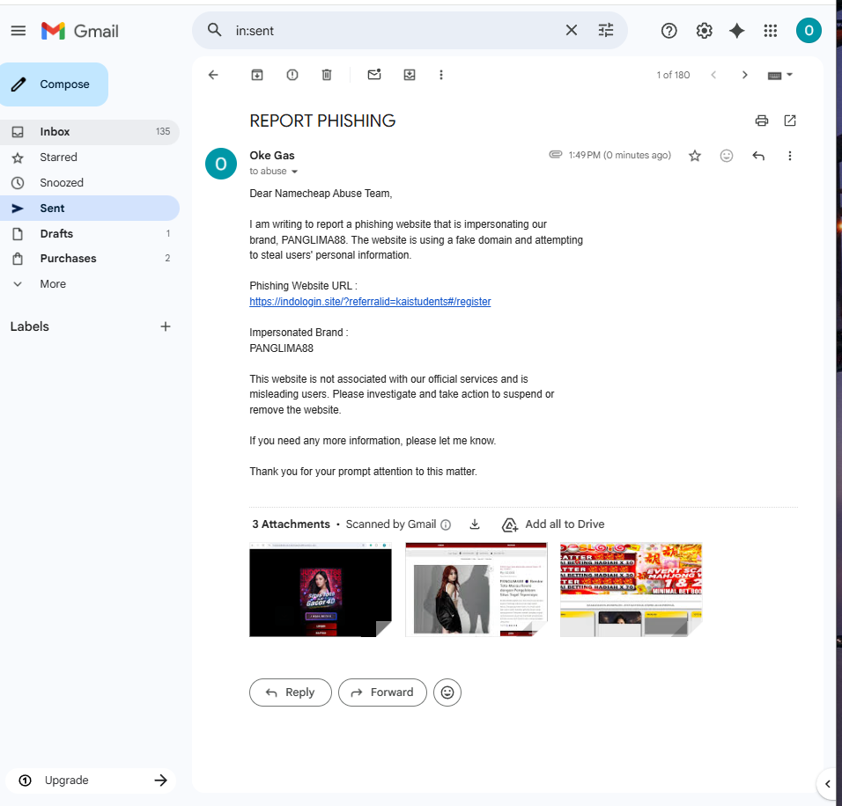Open the third attachment with slot banner
The width and height of the screenshot is (842, 806).
[631, 590]
